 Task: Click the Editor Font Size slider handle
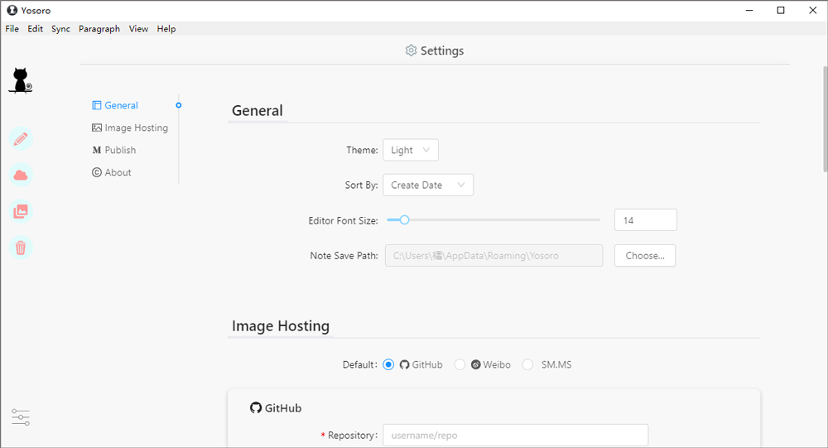[x=405, y=219]
